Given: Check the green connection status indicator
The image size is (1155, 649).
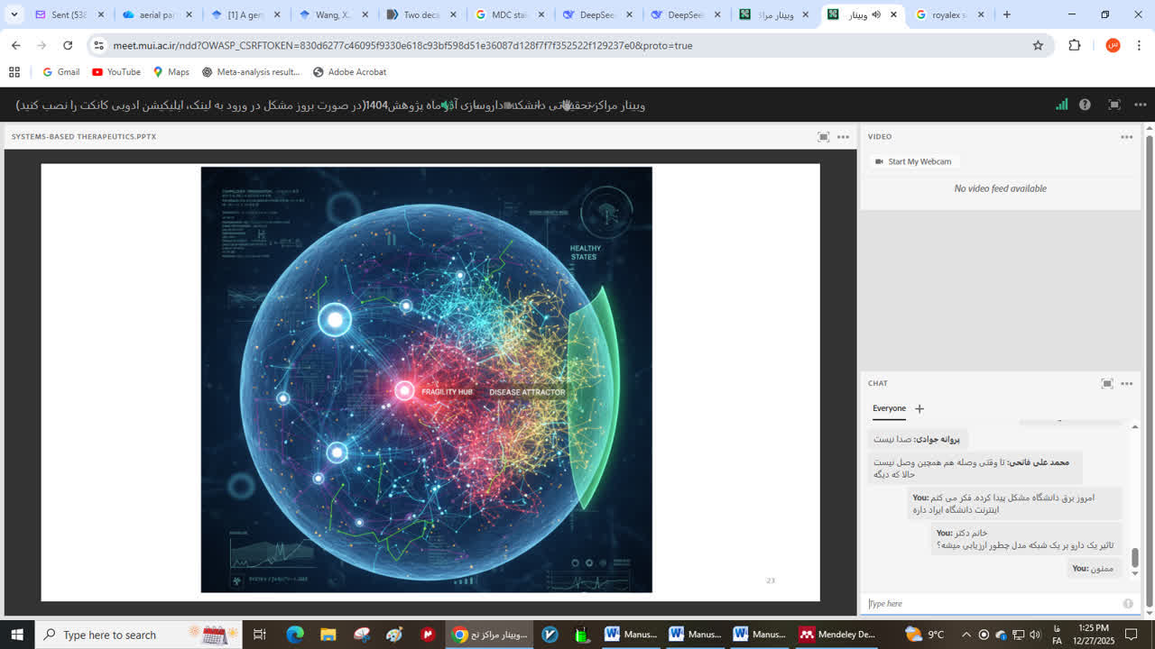Looking at the screenshot, I should coord(1062,105).
